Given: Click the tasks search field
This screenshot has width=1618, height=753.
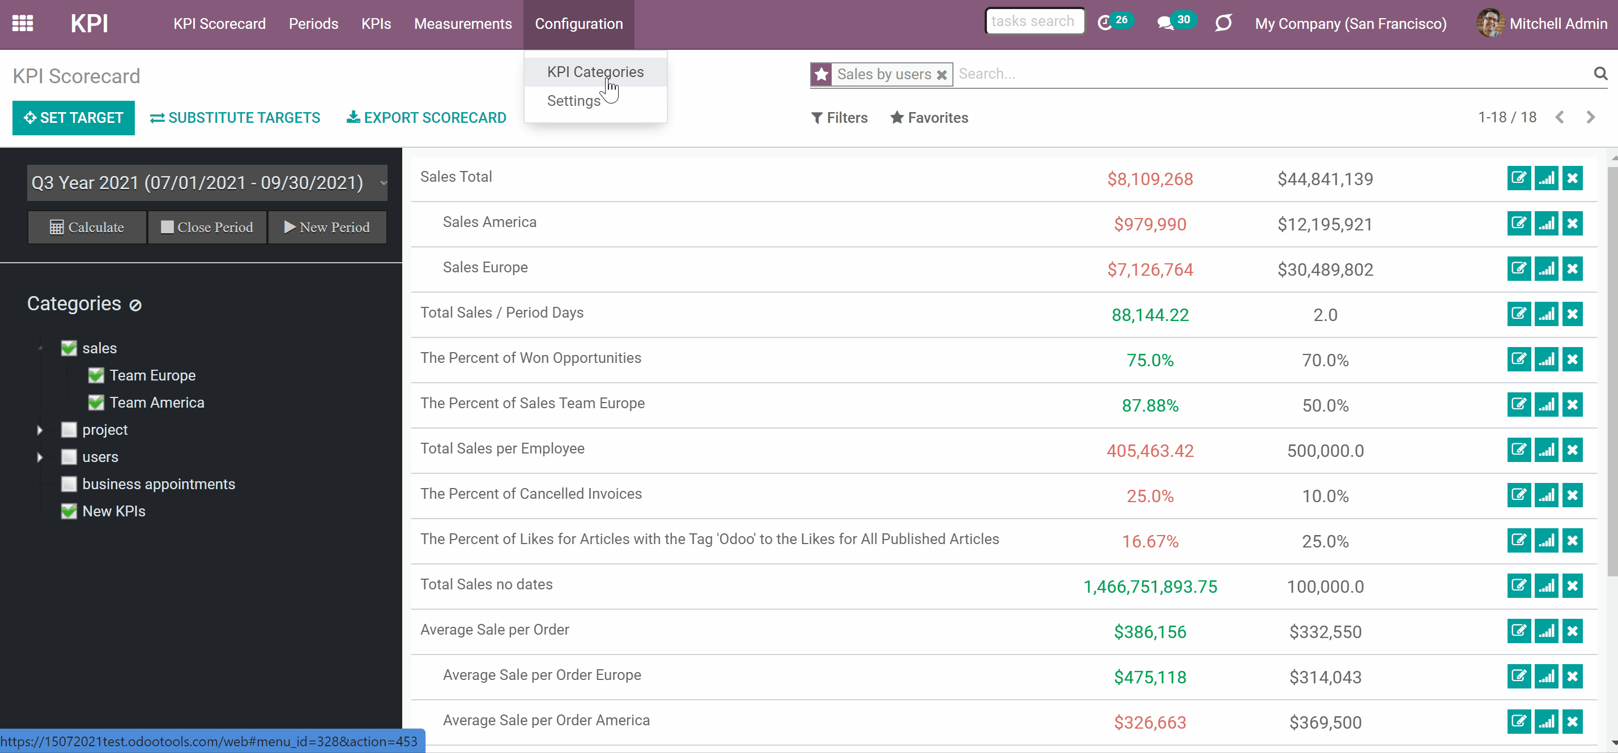Looking at the screenshot, I should [1034, 22].
